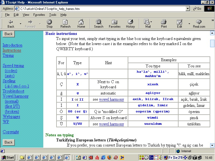Screen dimensions: 215x161
Task: Open the (codes) sub-link
Action: 11,71
